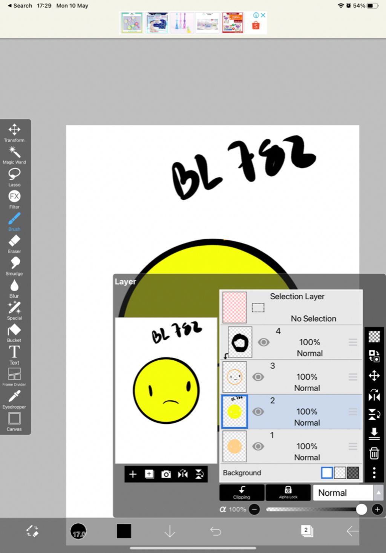Open brush size 17.0 circle
Viewport: 386px width, 553px height.
point(78,531)
